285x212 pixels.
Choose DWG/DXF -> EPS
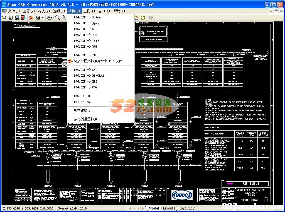click(101, 81)
